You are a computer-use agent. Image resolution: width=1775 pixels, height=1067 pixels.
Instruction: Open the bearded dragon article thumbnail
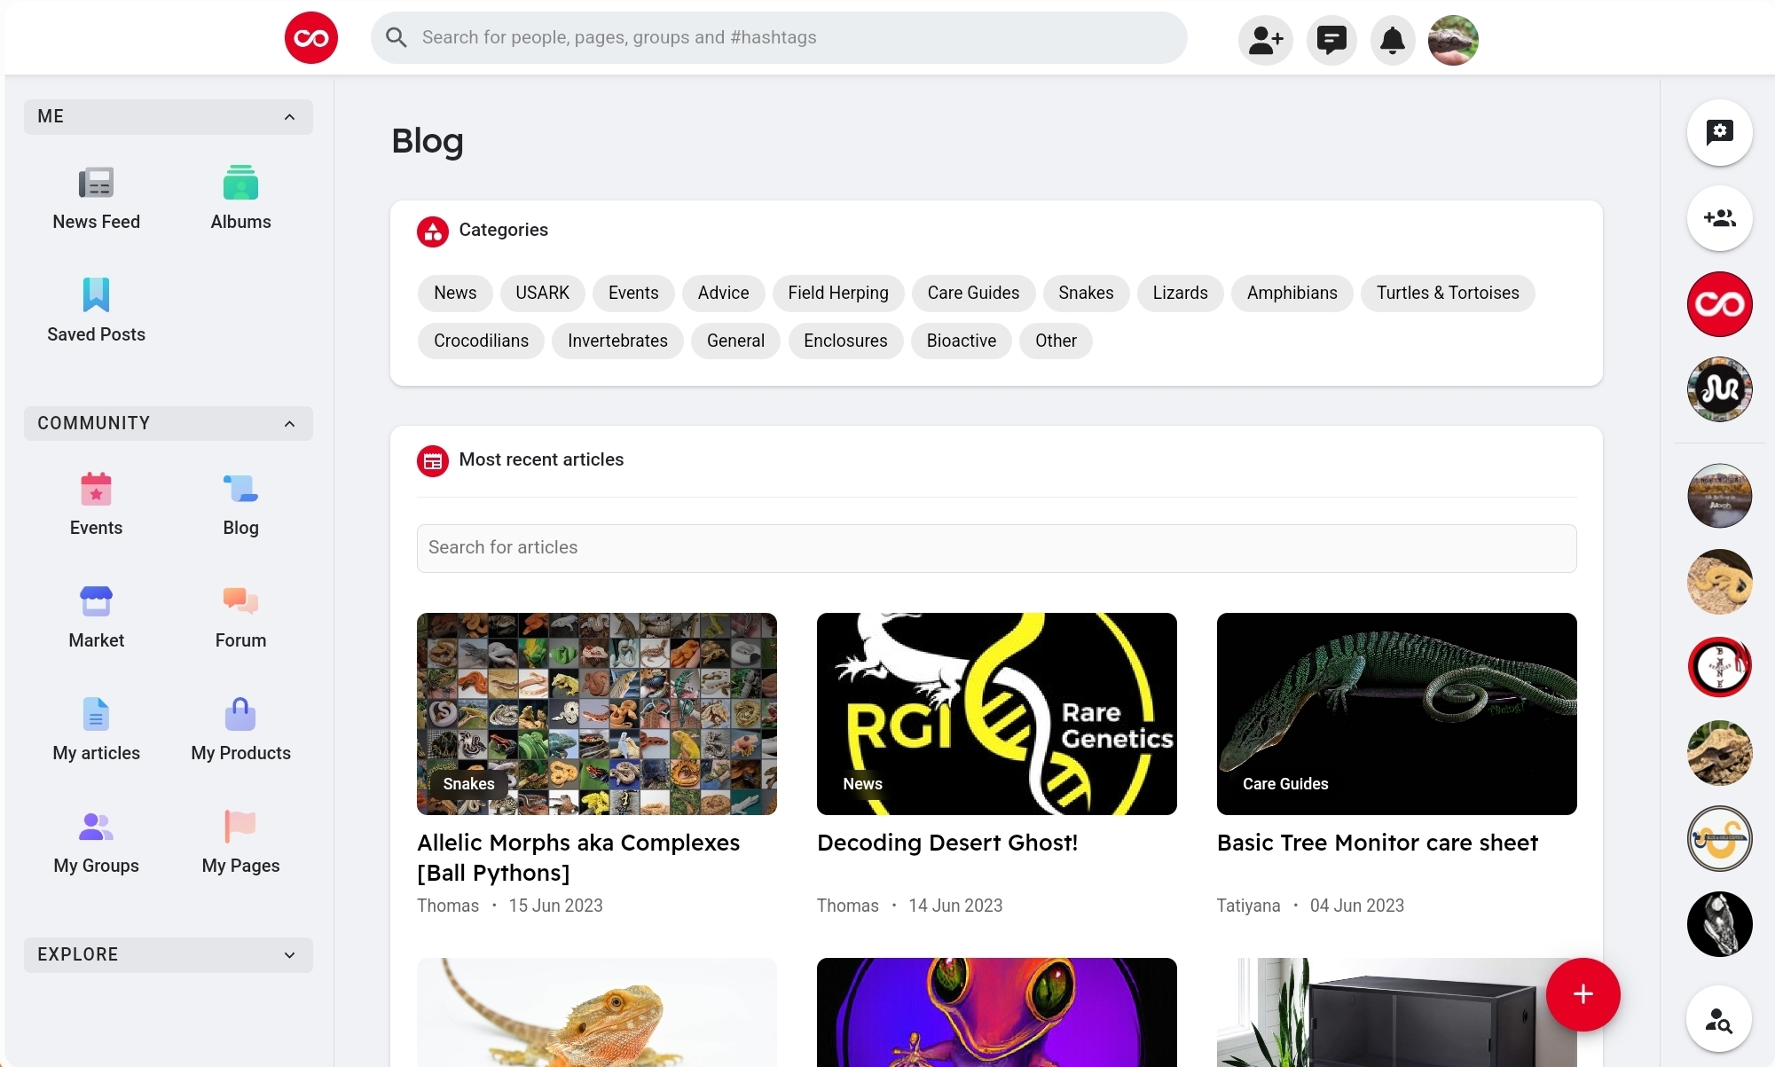(596, 1012)
